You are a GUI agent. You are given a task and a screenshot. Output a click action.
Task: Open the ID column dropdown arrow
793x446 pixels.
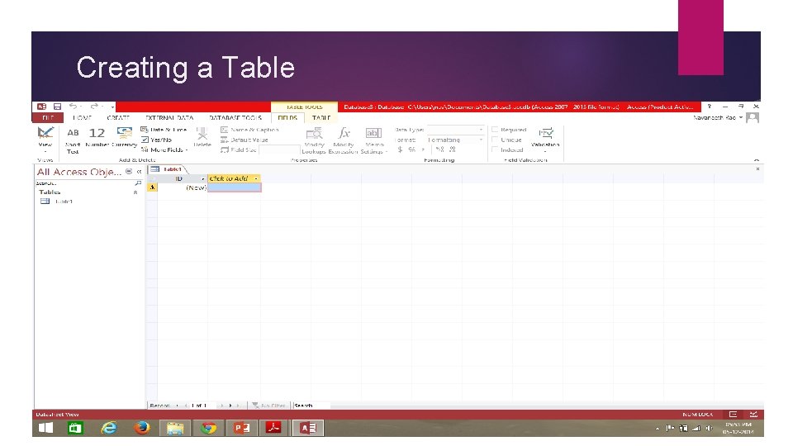point(203,178)
